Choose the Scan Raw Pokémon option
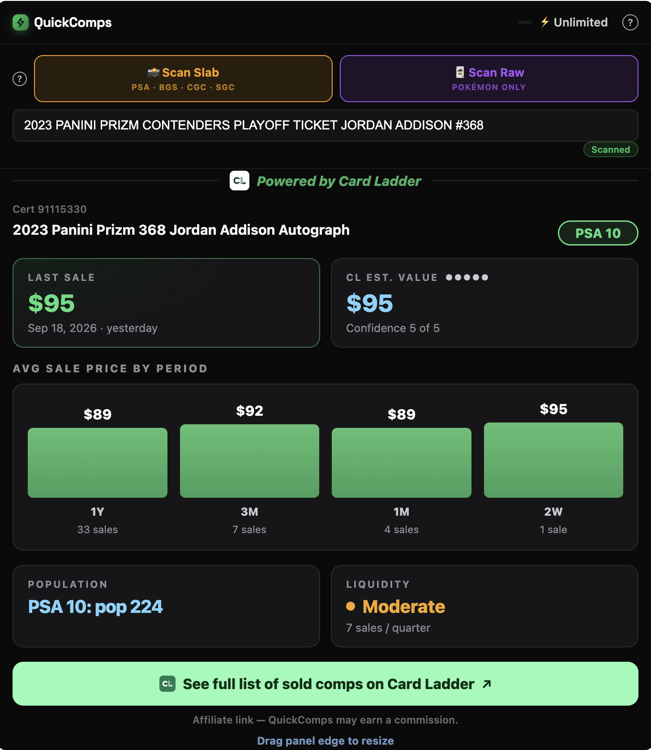Image resolution: width=651 pixels, height=750 pixels. 489,78
